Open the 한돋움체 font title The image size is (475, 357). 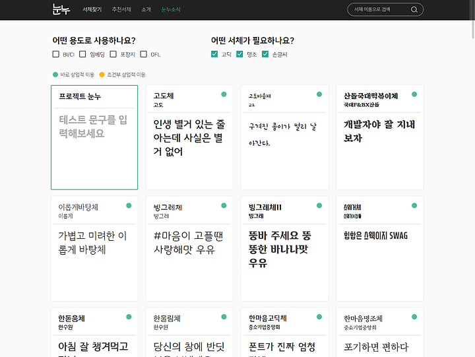[71, 318]
